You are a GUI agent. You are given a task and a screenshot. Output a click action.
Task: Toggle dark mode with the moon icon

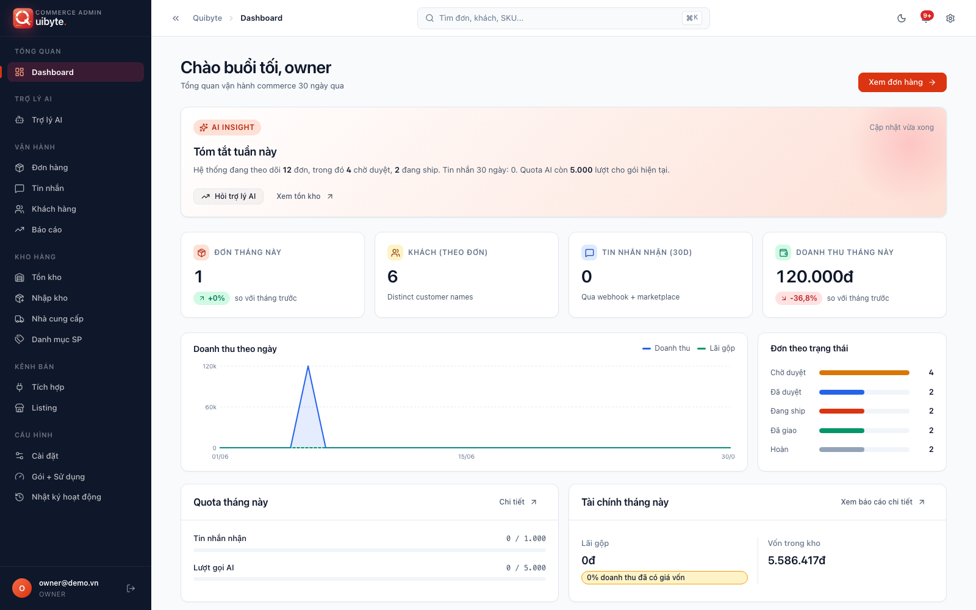(x=902, y=18)
